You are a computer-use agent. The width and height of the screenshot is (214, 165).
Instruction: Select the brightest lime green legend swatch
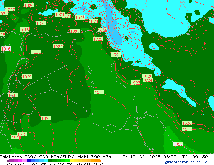point(68,160)
